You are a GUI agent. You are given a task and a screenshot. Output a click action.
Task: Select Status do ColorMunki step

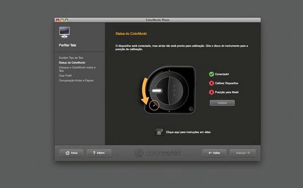pyautogui.click(x=72, y=63)
